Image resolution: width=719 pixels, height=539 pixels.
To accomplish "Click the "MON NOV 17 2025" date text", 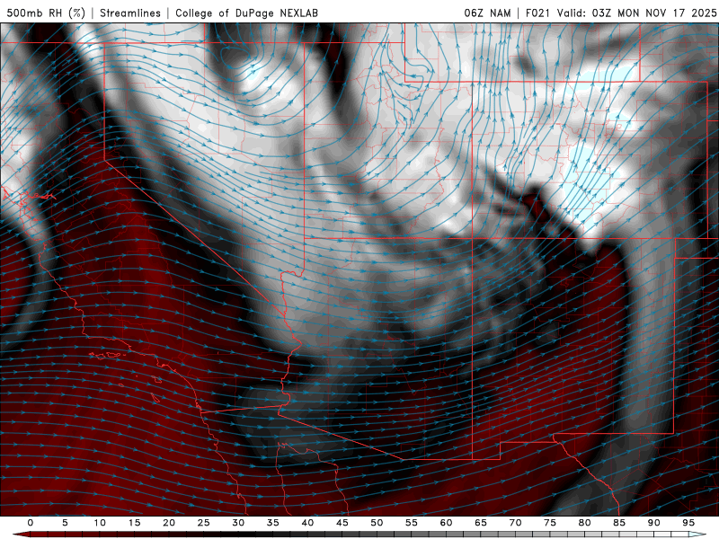I will (667, 13).
